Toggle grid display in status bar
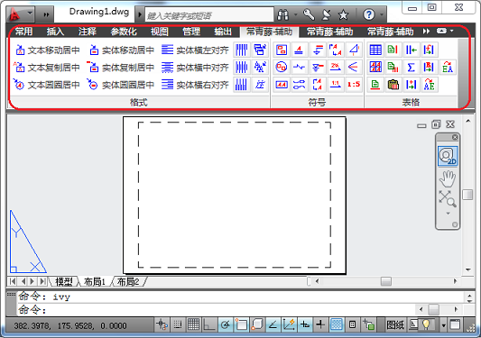Screen dimensions: 481x338 tap(193, 324)
